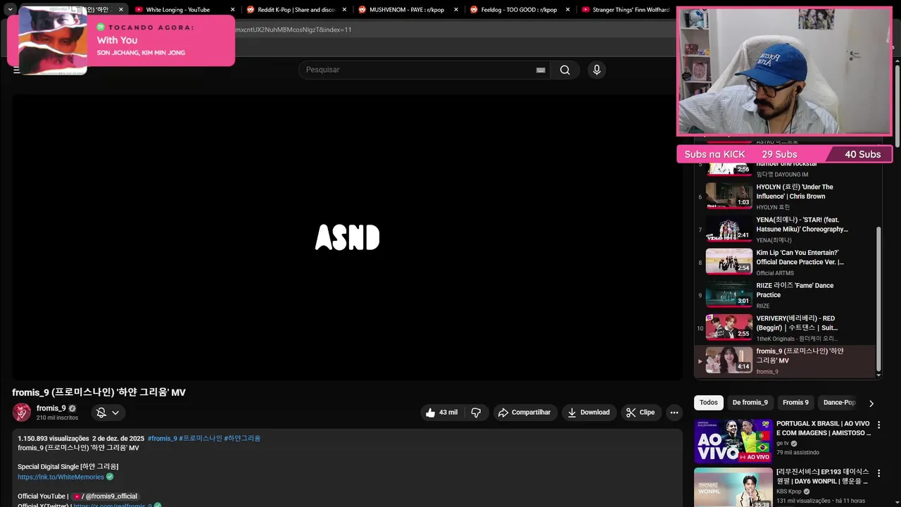Viewport: 901px width, 507px height.
Task: Click the 'ge tv' channel name
Action: click(783, 444)
